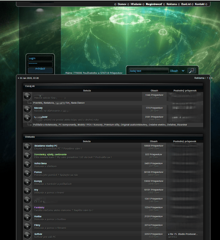This screenshot has width=220, height=240.
Task: Click forum icon beside Pomoc section
Action: coord(27,174)
